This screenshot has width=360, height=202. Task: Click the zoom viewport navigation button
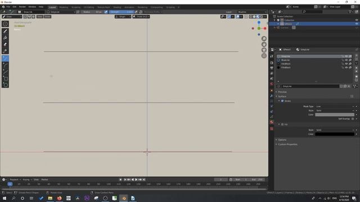coord(264,39)
